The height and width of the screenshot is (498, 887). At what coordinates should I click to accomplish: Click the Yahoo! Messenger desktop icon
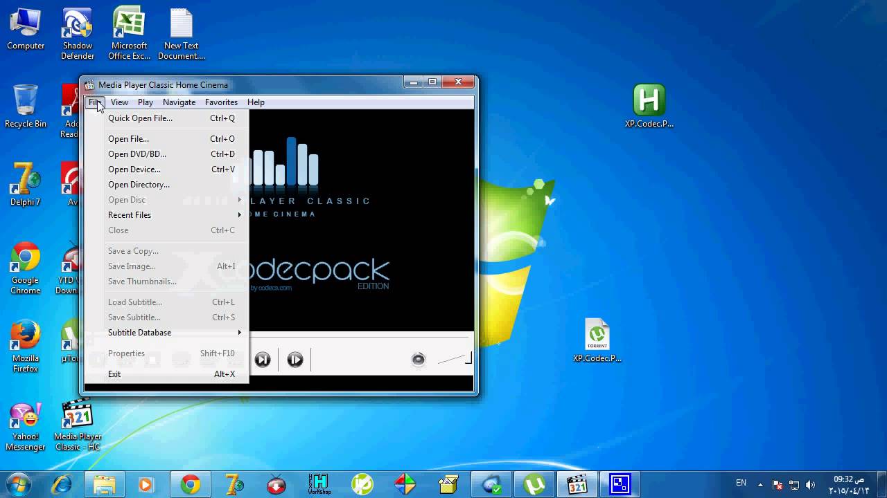tap(26, 425)
